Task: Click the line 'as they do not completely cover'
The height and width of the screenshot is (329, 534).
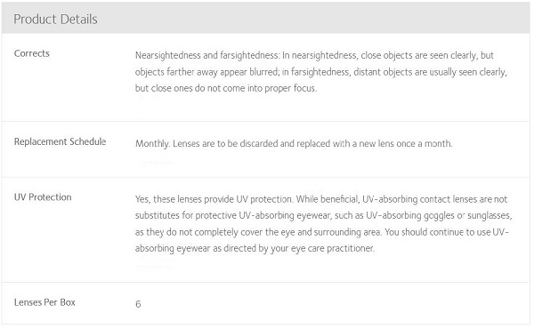Action: pos(321,232)
